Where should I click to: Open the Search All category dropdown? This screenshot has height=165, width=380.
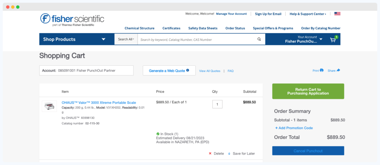(126, 39)
